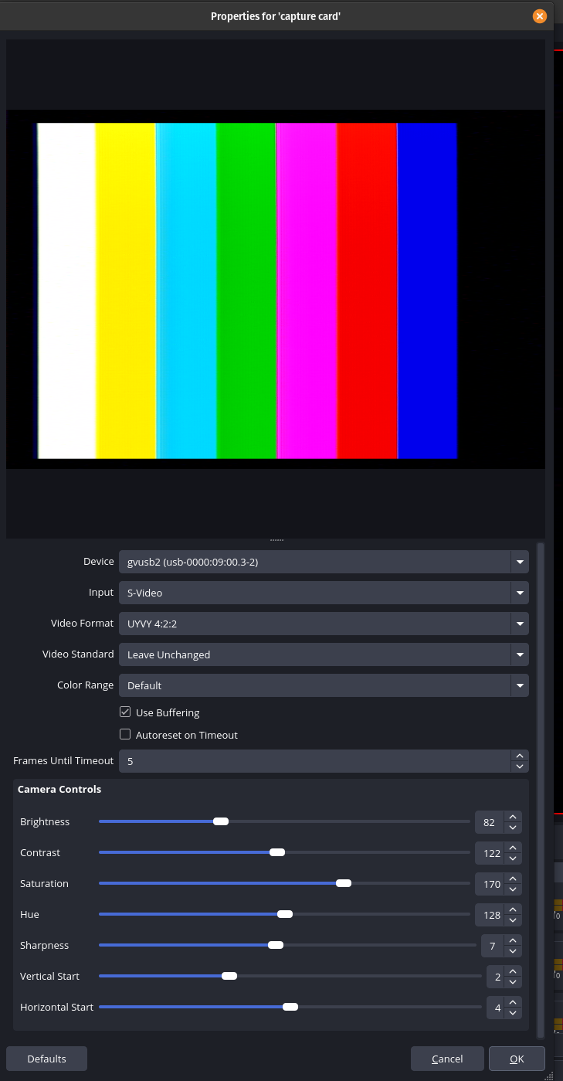Viewport: 563px width, 1081px height.
Task: Click the Saturation slider handle
Action: [x=344, y=883]
